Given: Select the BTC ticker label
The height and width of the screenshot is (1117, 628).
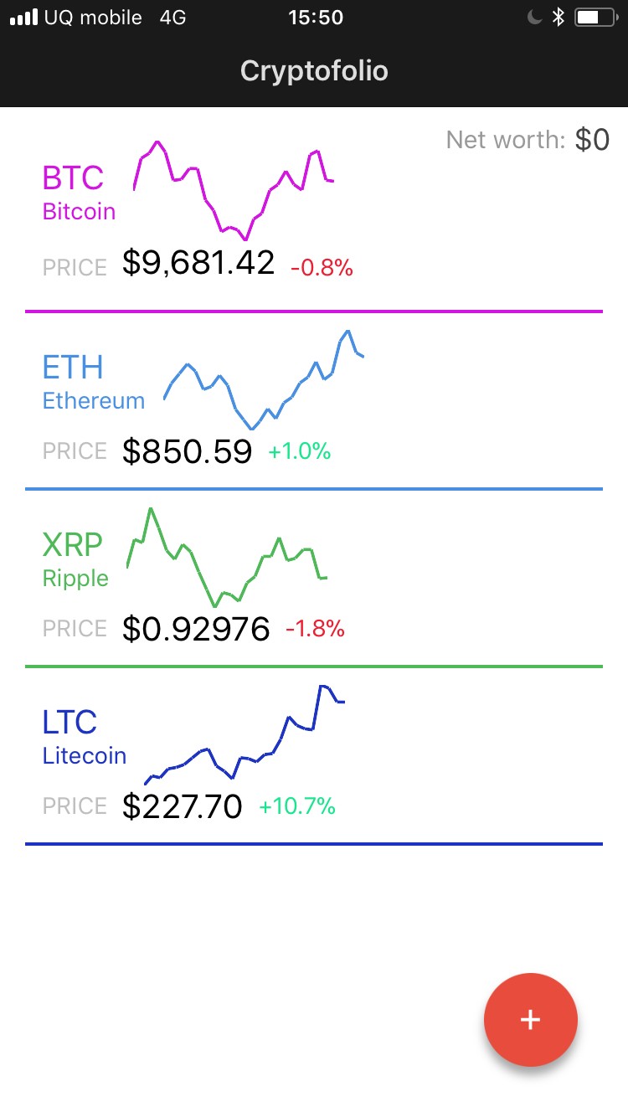Looking at the screenshot, I should click(73, 178).
